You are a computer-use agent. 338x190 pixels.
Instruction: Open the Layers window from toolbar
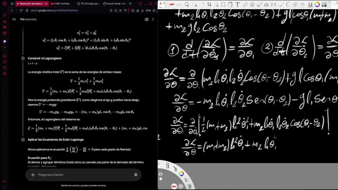coord(303,5)
